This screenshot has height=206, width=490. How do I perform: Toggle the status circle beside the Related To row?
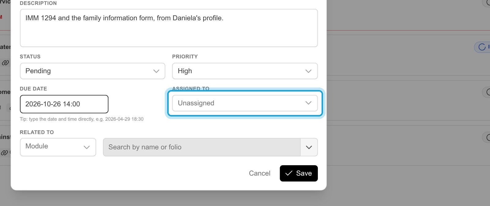pos(486,137)
